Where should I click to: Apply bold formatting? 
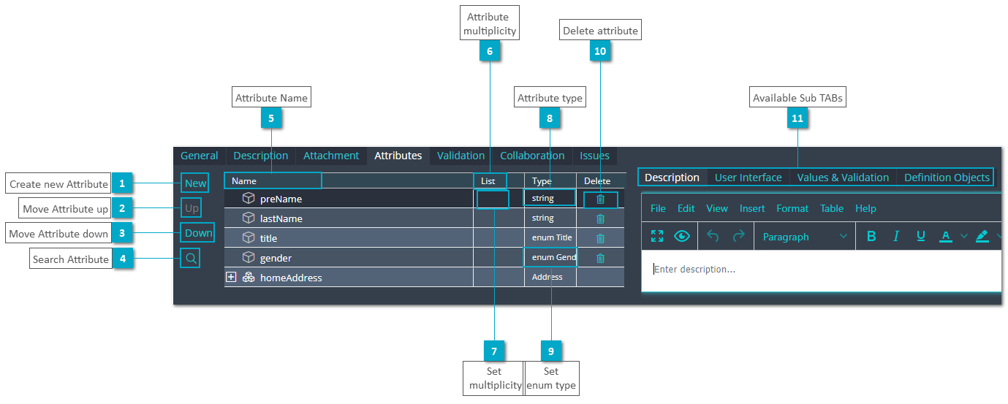click(871, 236)
